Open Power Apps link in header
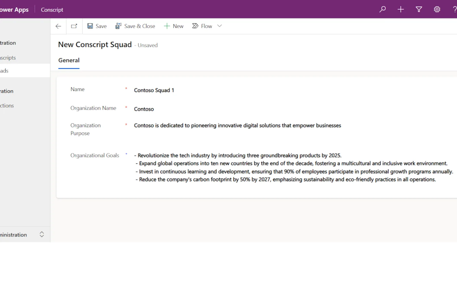457x286 pixels. [14, 10]
